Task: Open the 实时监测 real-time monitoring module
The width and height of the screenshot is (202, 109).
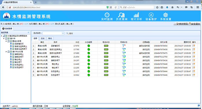Action: pyautogui.click(x=107, y=17)
